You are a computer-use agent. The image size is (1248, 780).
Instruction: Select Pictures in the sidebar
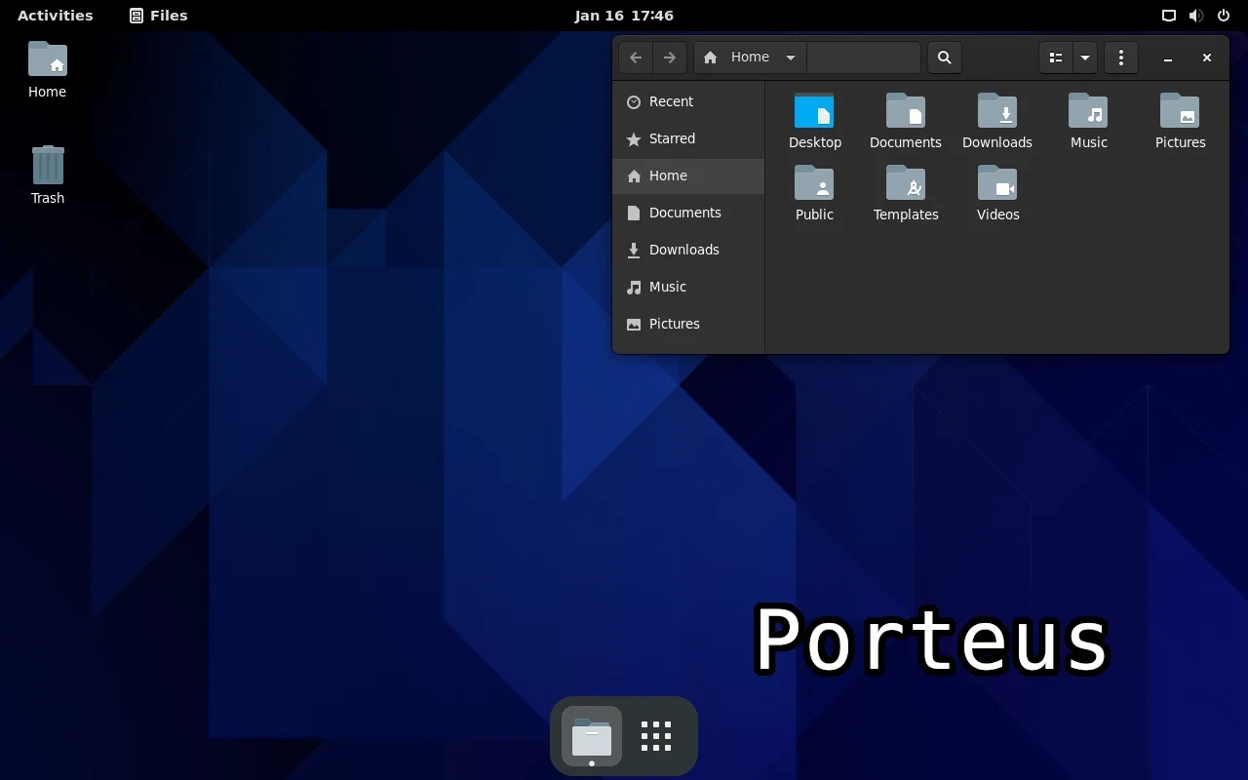click(x=688, y=324)
